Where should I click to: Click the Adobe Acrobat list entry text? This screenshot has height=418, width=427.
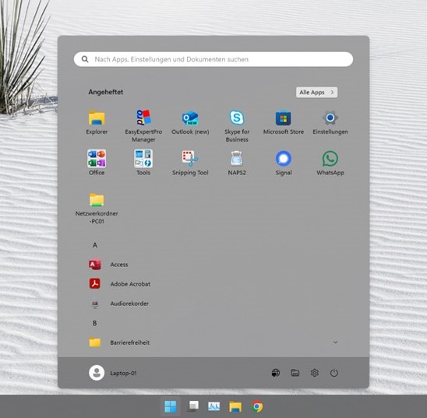[x=130, y=284]
